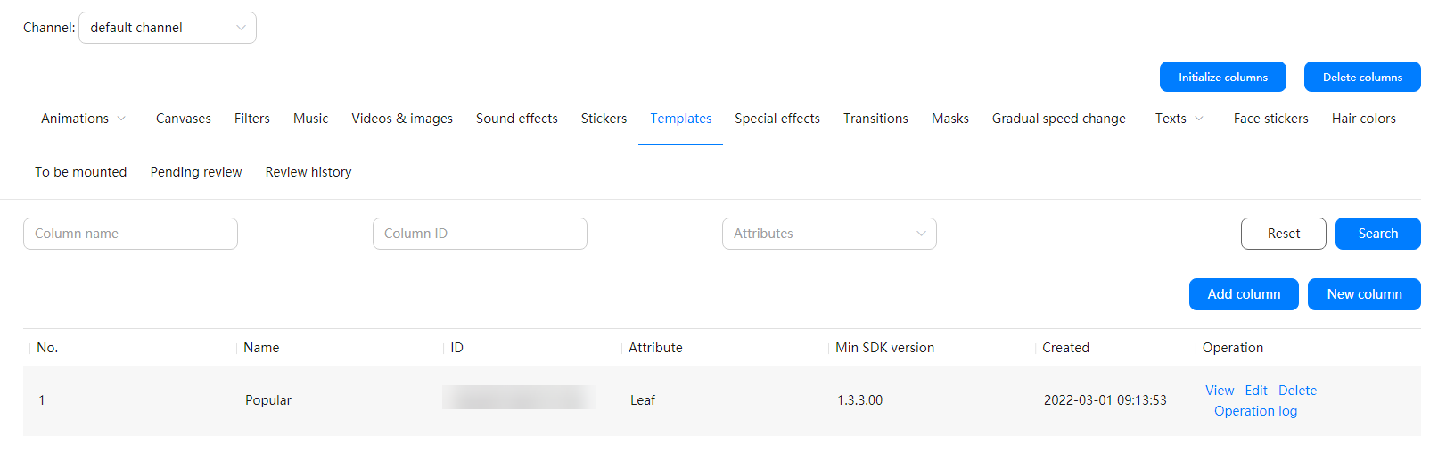The image size is (1438, 469).
Task: Switch to the Canvases tab
Action: point(183,119)
